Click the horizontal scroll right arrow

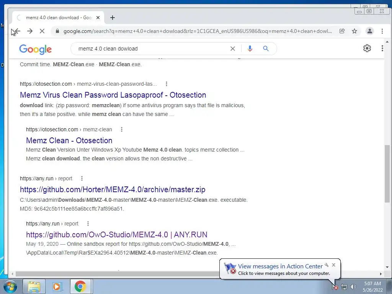pyautogui.click(x=381, y=274)
